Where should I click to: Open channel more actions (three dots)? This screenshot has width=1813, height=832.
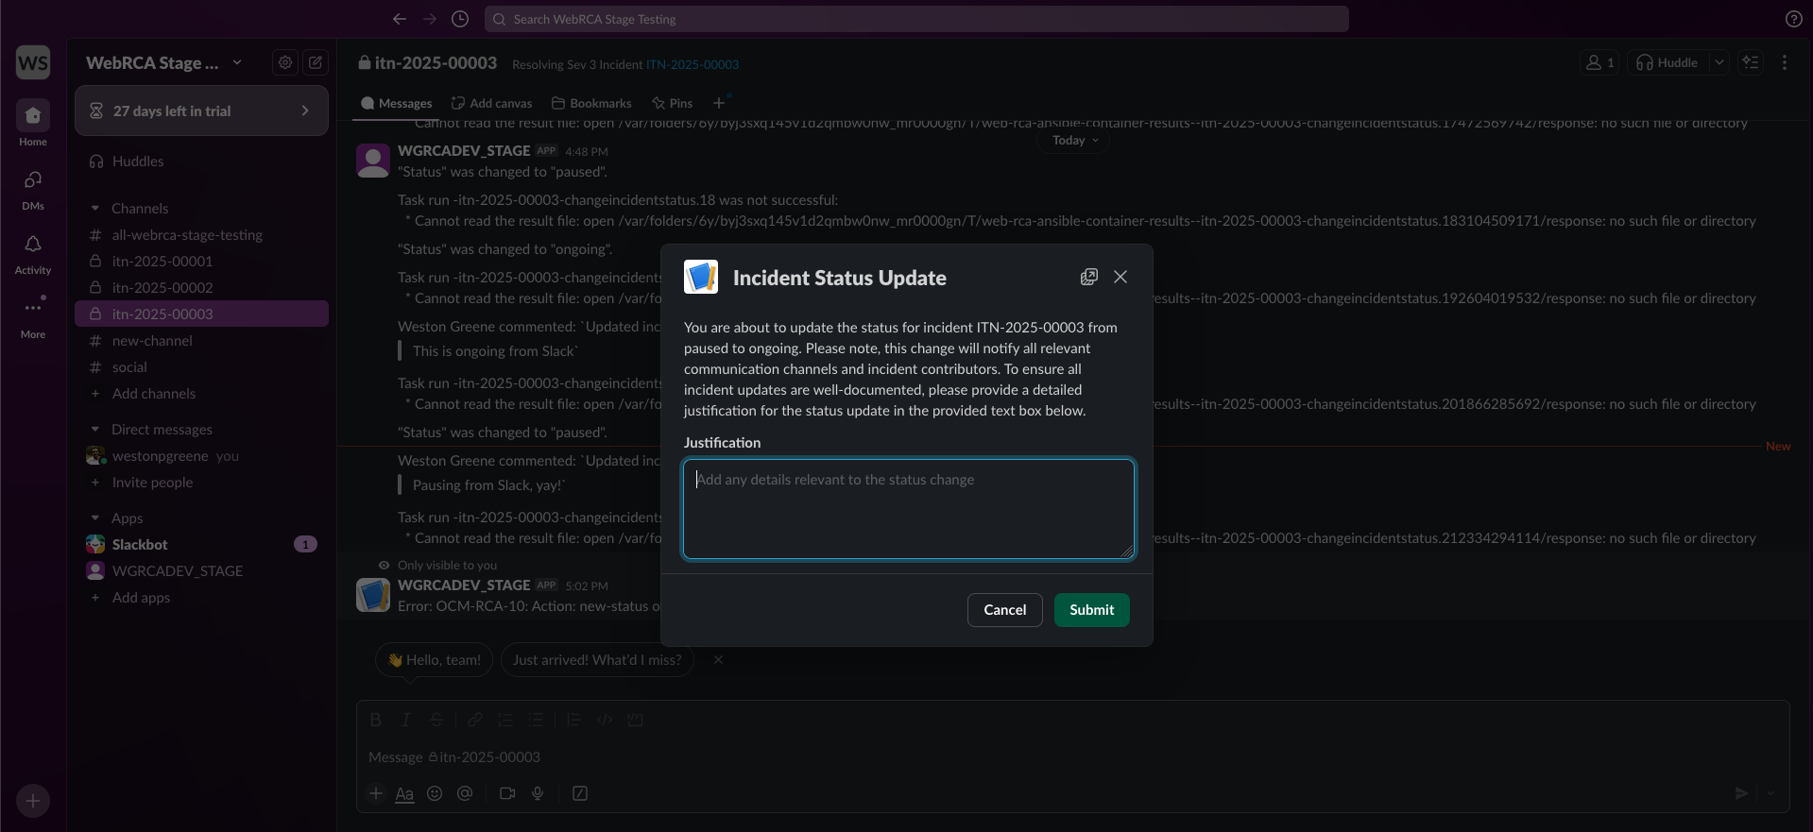click(x=1785, y=62)
